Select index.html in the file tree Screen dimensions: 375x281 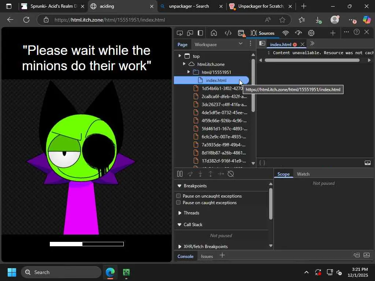(x=211, y=80)
